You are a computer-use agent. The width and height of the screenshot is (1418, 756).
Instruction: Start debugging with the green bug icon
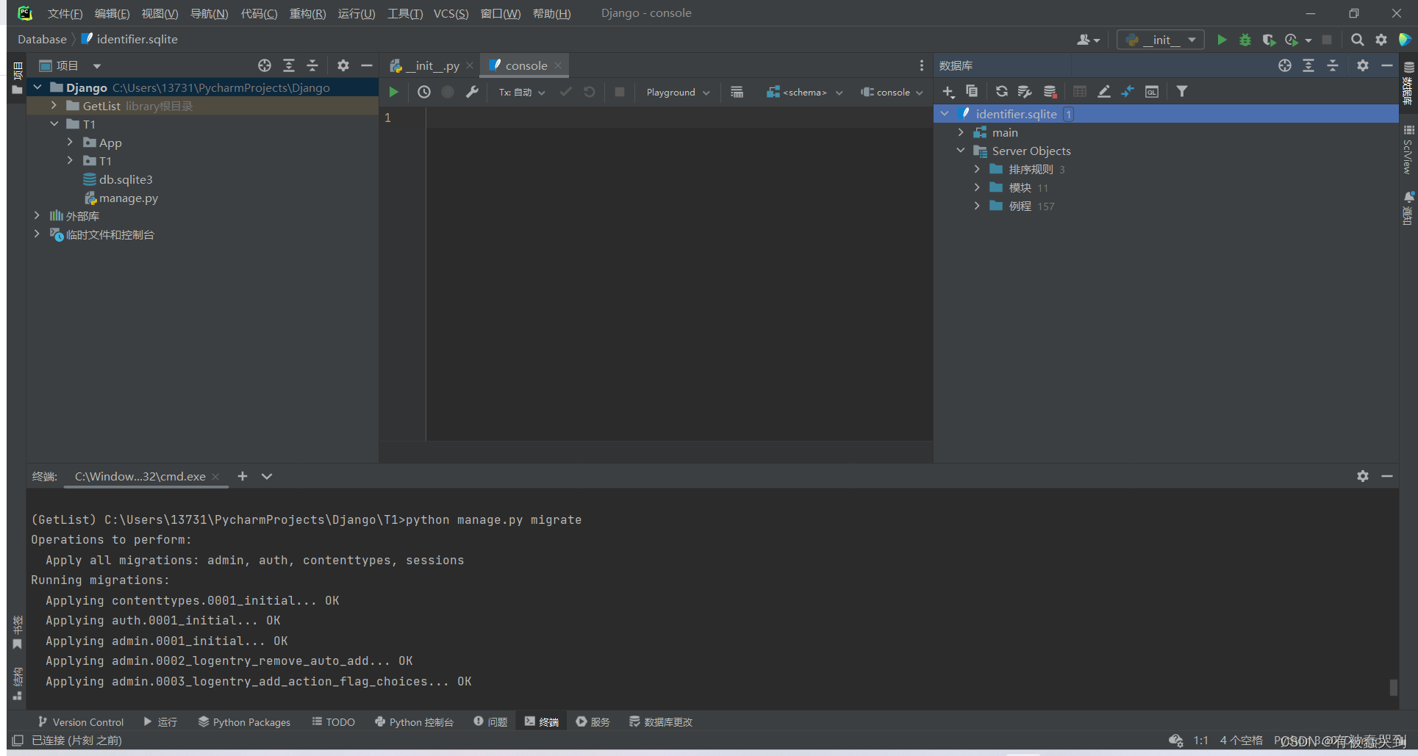[x=1245, y=40]
